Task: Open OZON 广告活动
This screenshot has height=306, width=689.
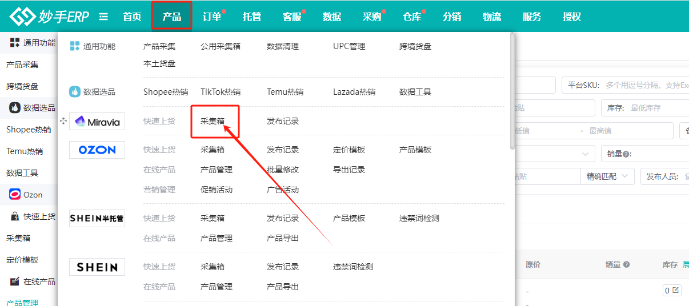Action: [x=283, y=190]
